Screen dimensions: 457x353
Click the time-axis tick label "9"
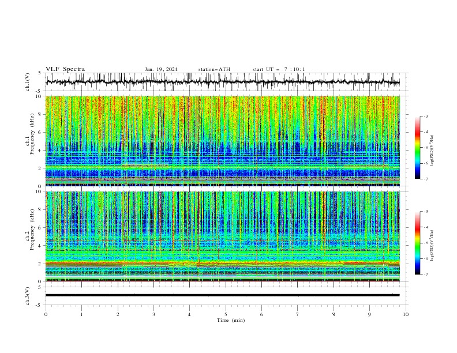pyautogui.click(x=369, y=314)
